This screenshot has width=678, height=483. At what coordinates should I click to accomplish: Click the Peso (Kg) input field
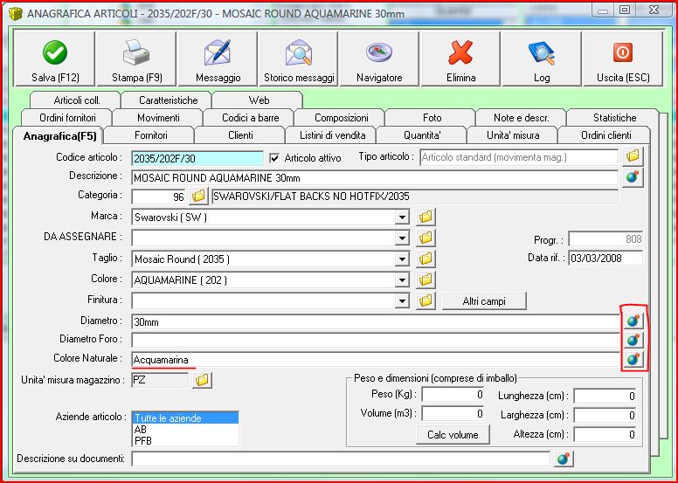pyautogui.click(x=453, y=395)
